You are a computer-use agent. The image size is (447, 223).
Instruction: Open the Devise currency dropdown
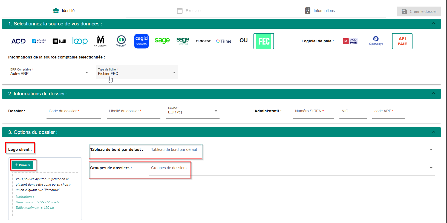[192, 111]
